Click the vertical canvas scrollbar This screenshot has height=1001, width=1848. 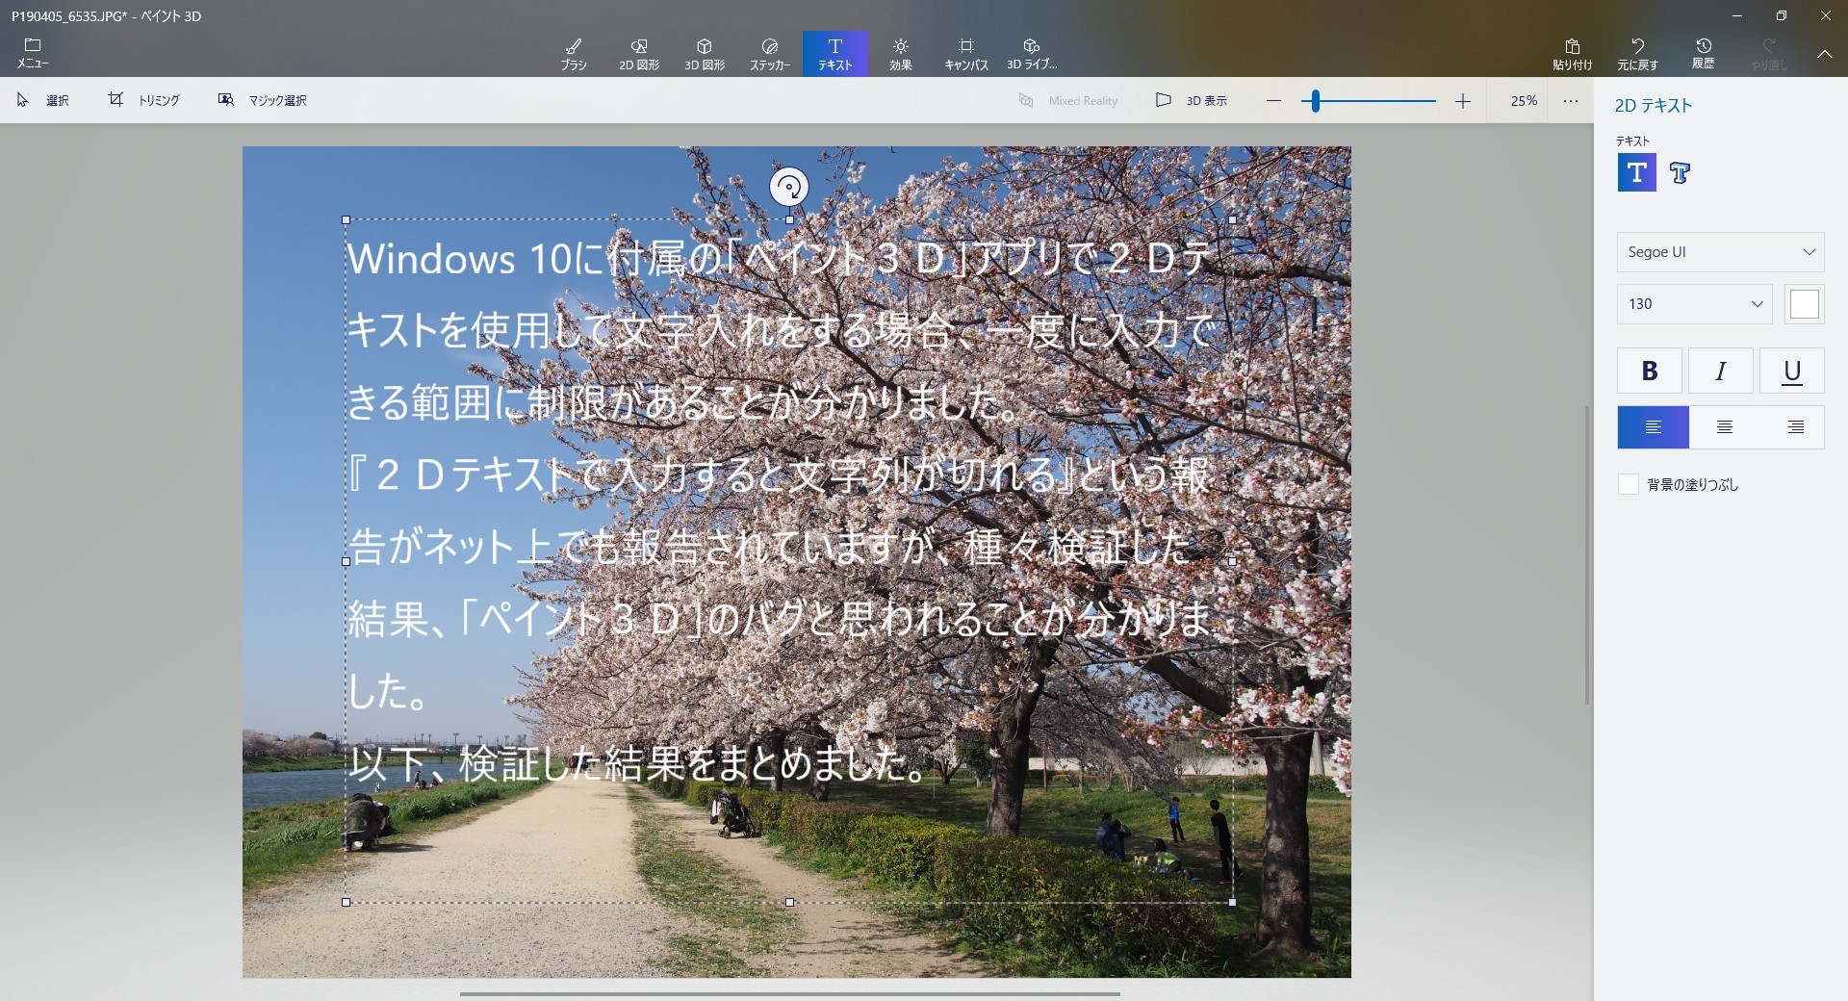(1587, 554)
